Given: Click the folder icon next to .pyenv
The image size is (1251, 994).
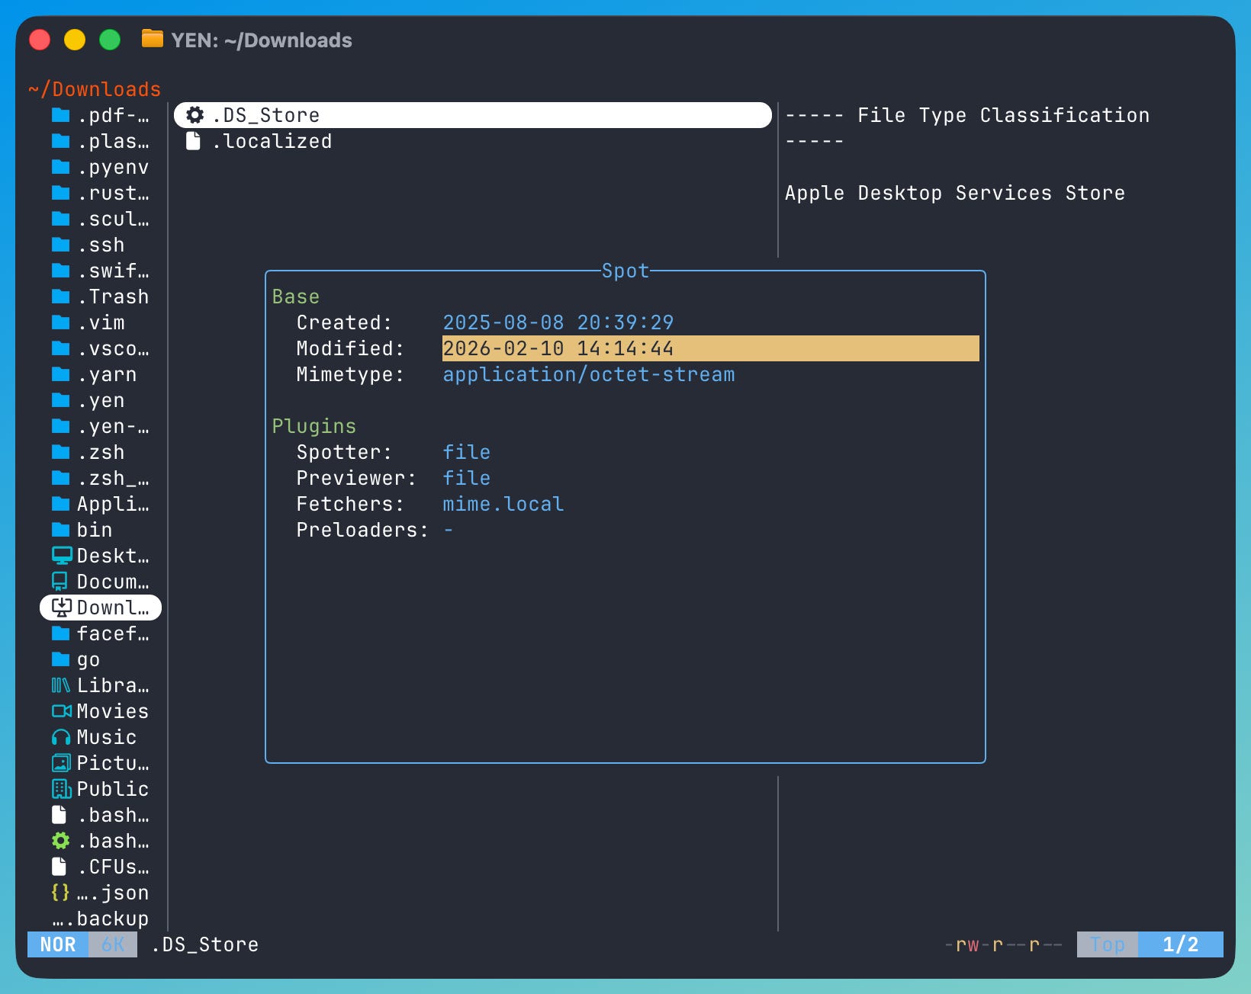Looking at the screenshot, I should [x=61, y=167].
